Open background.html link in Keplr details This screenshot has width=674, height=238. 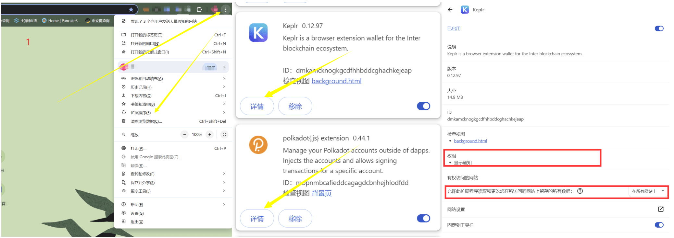470,141
